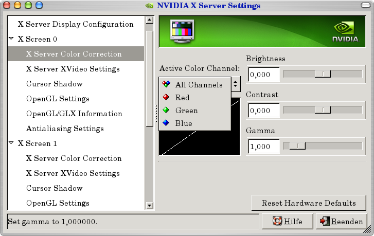
Task: Click the Contrast slider handle
Action: point(323,110)
